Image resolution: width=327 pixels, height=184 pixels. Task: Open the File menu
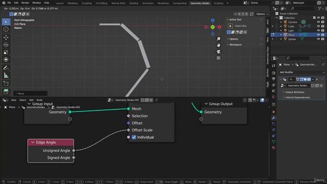click(9, 3)
